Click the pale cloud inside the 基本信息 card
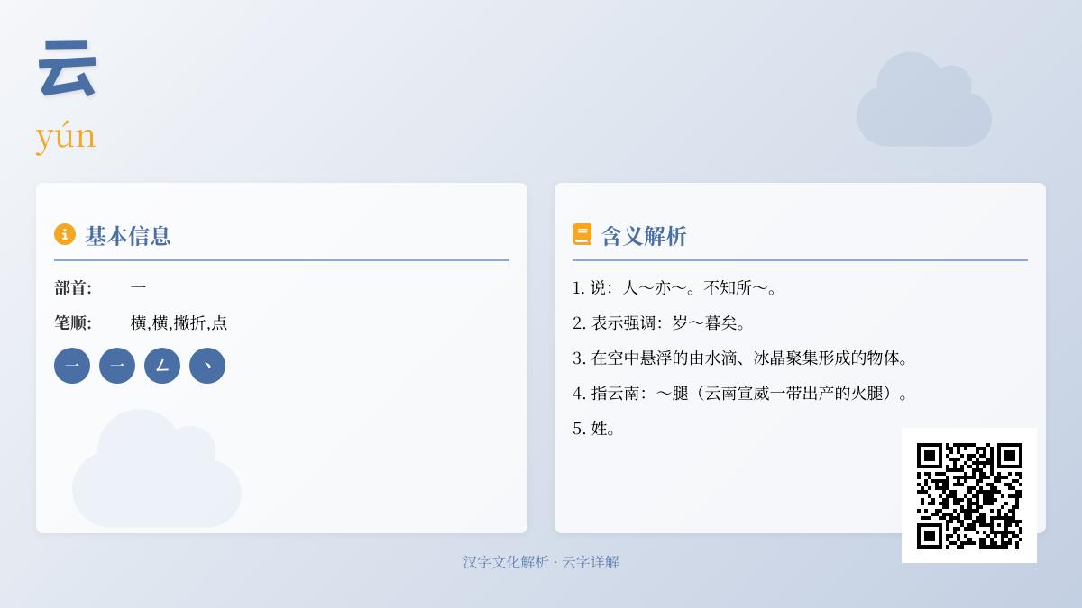 pos(156,468)
